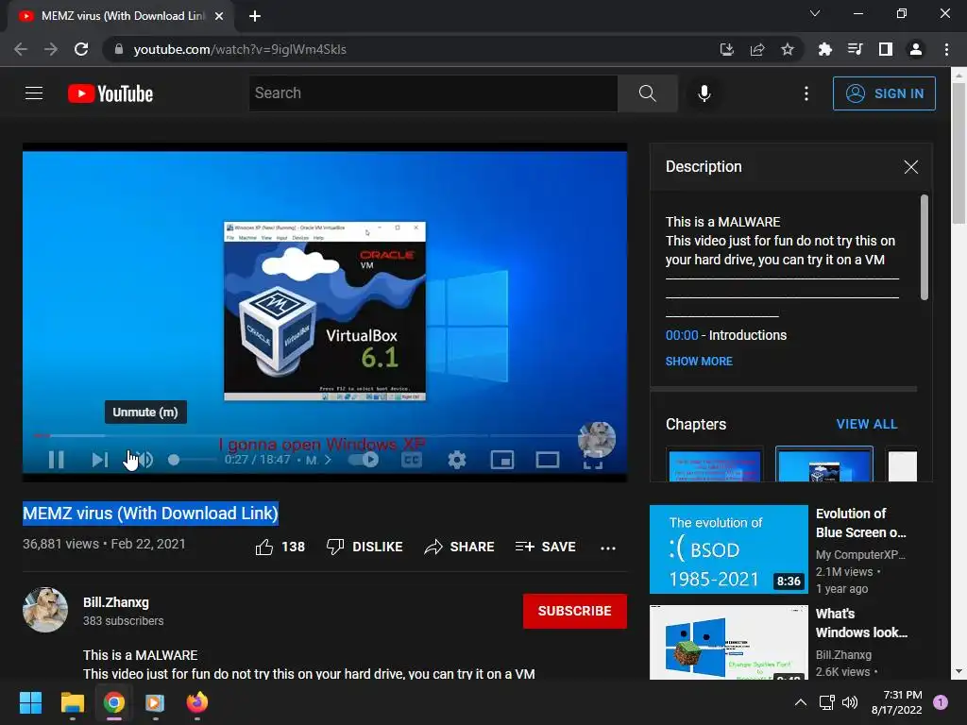The image size is (967, 725).
Task: Open more actions ellipsis under video
Action: point(608,548)
